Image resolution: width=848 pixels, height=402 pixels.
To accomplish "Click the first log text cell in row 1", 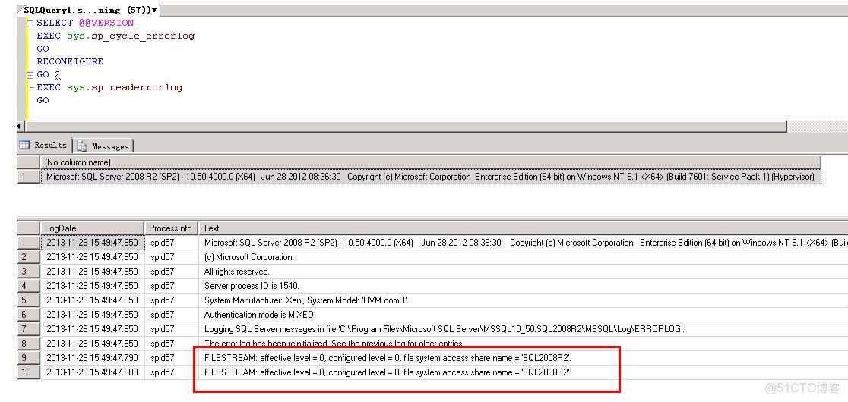I will coord(523,243).
